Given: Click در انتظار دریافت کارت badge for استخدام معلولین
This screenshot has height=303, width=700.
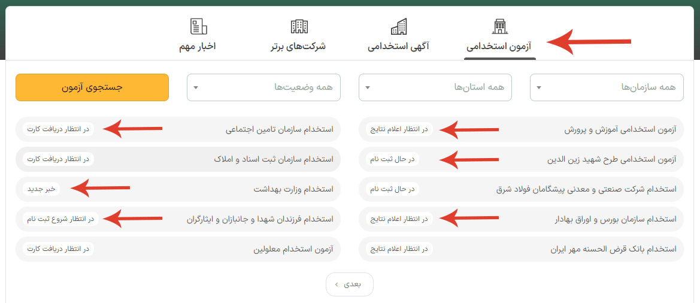Looking at the screenshot, I should pos(58,249).
